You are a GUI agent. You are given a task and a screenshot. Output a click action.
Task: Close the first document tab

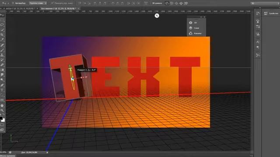pyautogui.click(x=37, y=8)
